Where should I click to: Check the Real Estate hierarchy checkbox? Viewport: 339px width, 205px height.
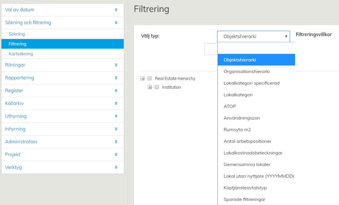coord(150,78)
